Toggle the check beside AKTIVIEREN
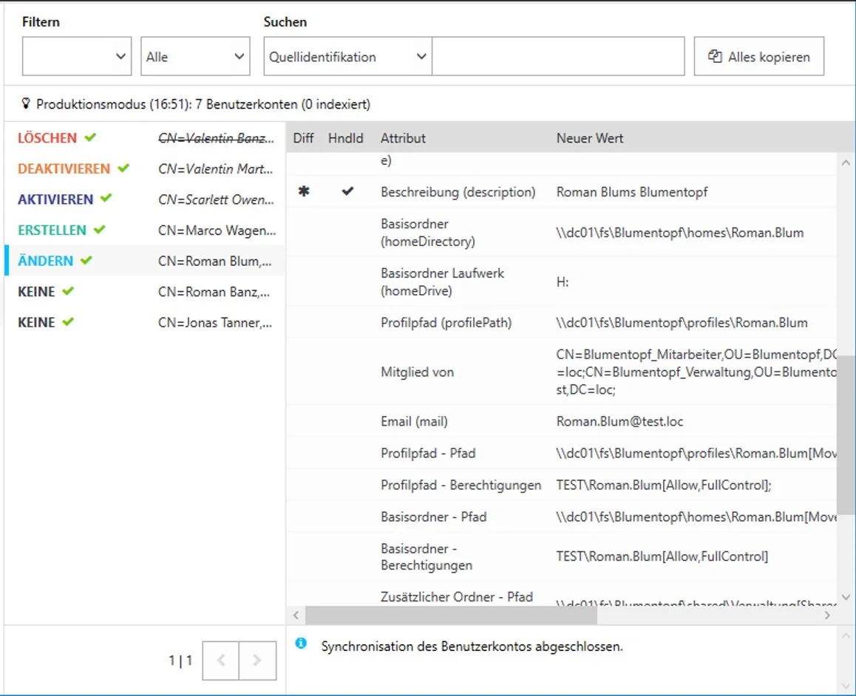Viewport: 856px width, 696px height. [106, 199]
